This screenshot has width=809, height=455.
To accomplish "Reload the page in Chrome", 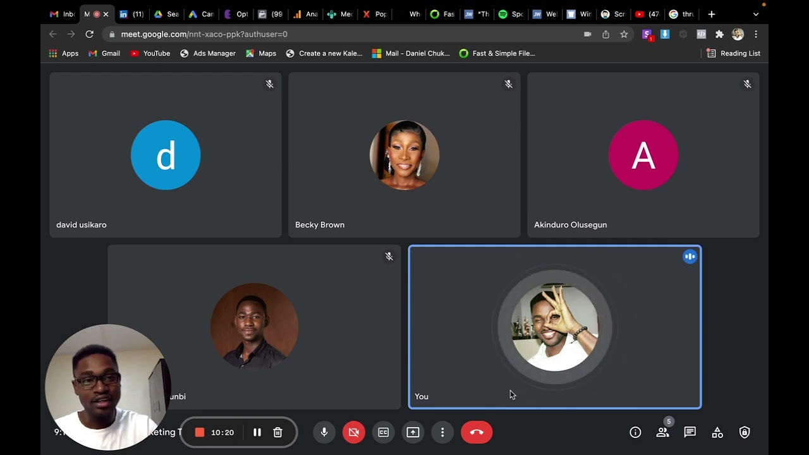I will point(90,34).
